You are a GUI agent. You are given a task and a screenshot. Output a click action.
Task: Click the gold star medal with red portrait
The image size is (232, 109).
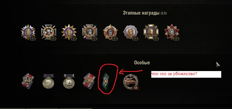click(x=110, y=32)
